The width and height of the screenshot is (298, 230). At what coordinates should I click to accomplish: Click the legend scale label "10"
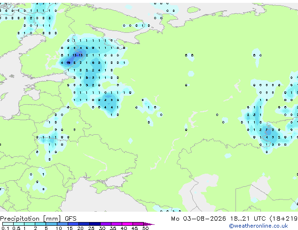59,228
